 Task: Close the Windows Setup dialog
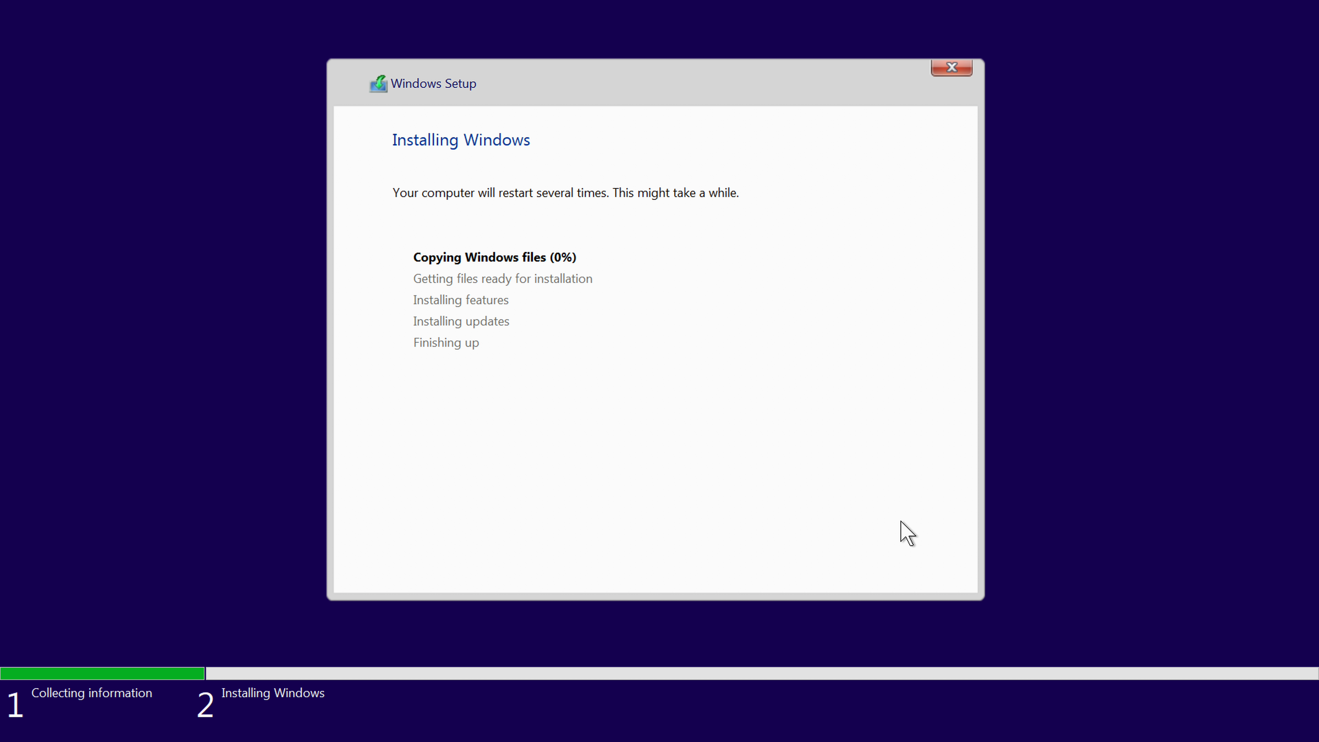point(951,68)
